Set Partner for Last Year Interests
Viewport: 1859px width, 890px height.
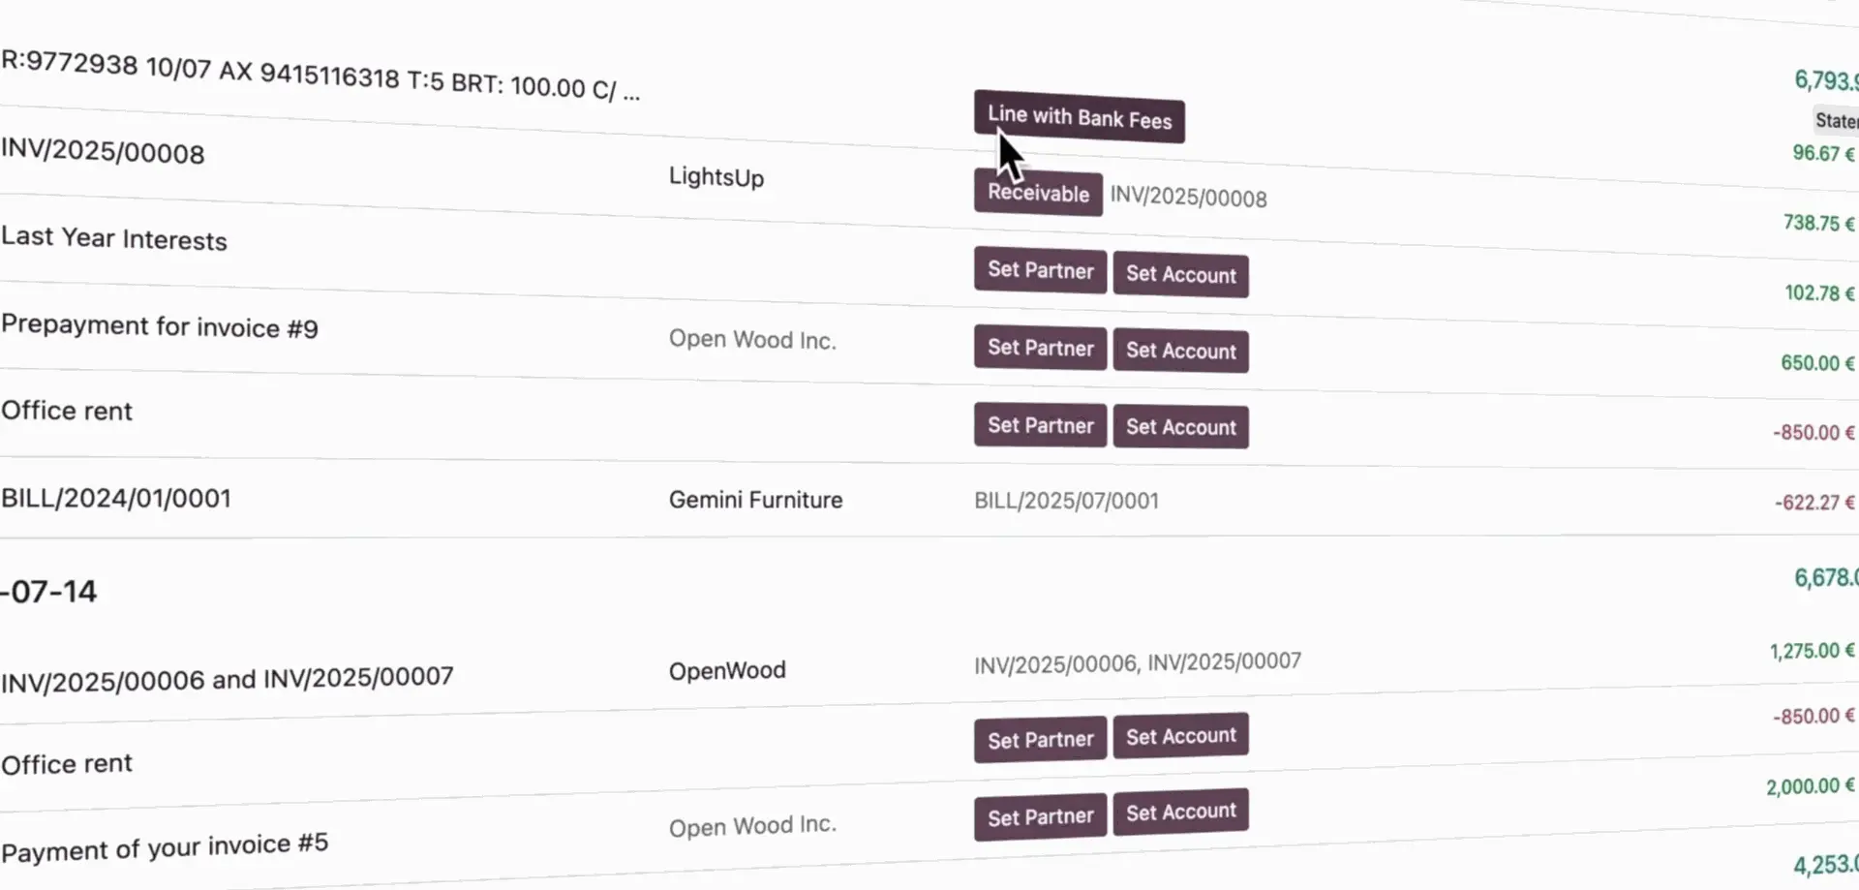click(x=1040, y=270)
